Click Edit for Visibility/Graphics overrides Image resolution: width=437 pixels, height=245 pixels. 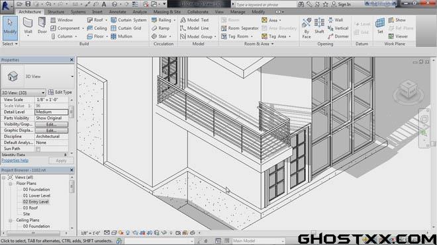coord(52,124)
